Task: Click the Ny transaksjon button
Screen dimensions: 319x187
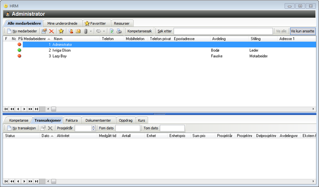Action: [x=22, y=128]
